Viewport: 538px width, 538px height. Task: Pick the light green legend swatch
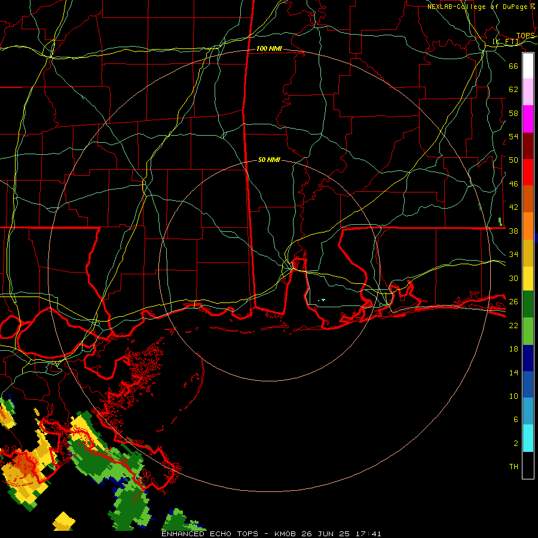tap(528, 331)
